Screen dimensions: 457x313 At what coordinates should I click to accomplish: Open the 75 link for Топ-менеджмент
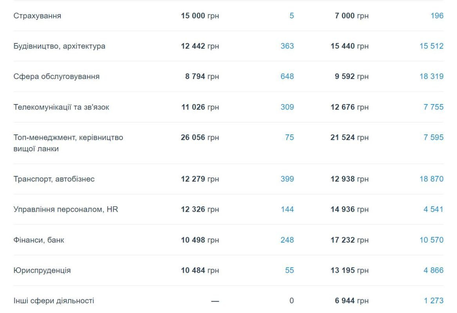click(x=289, y=137)
